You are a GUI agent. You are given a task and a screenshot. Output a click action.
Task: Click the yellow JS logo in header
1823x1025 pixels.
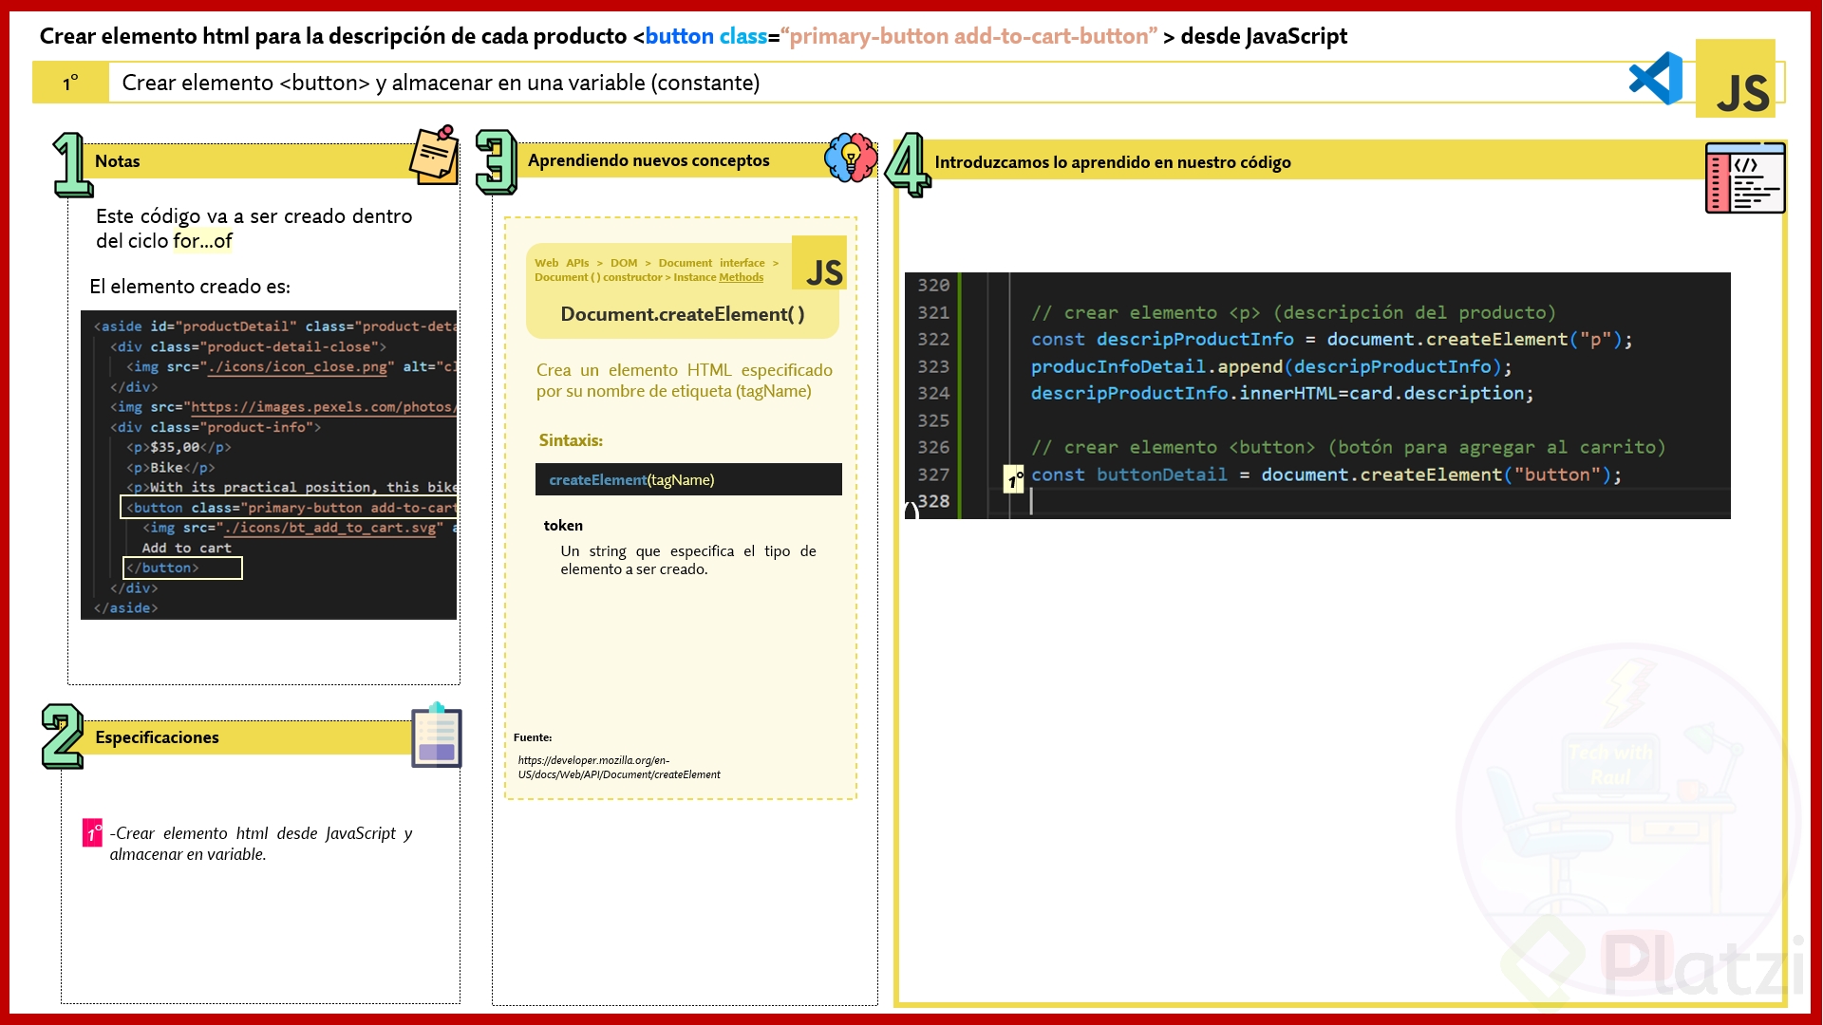[1736, 79]
